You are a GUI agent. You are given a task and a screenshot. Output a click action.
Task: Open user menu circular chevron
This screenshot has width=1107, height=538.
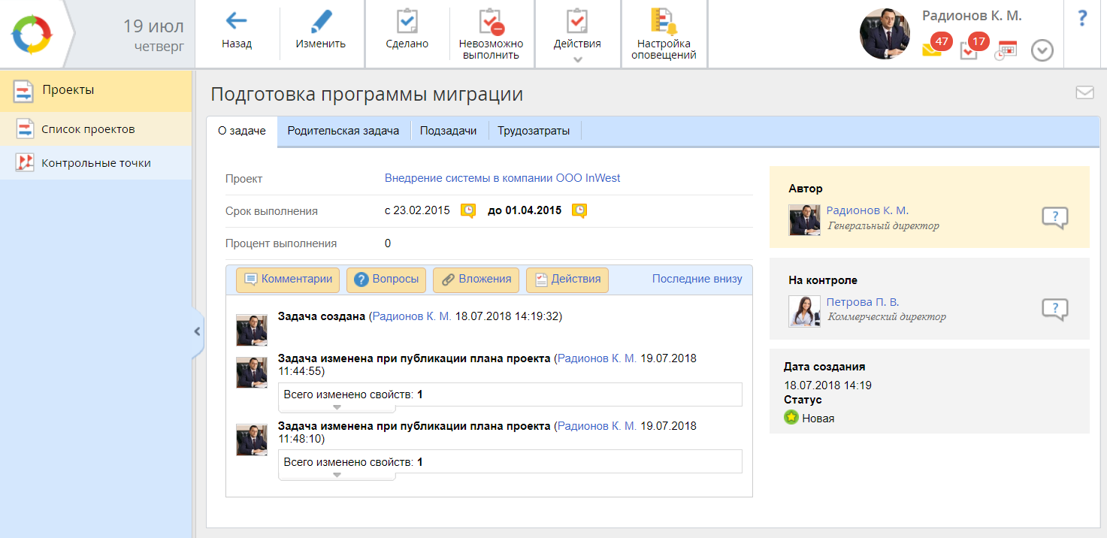pyautogui.click(x=1042, y=50)
